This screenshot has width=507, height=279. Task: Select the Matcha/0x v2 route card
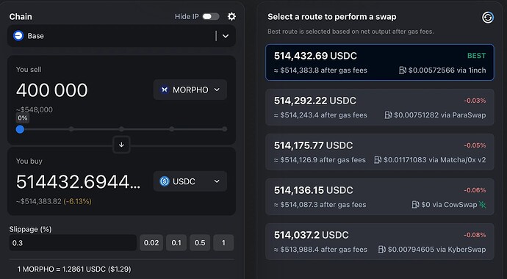tap(380, 152)
